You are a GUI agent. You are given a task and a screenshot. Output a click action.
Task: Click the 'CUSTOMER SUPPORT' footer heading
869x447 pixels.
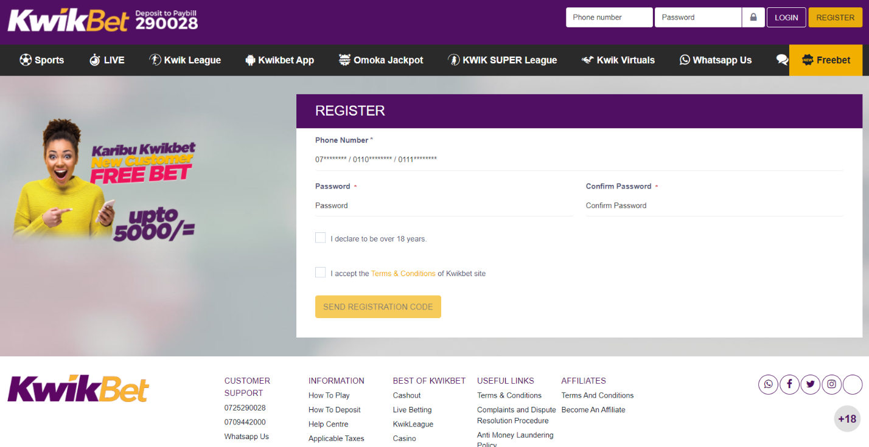coord(247,387)
